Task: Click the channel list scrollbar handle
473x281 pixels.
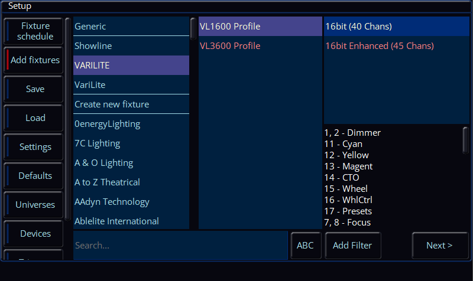Action: [465, 140]
